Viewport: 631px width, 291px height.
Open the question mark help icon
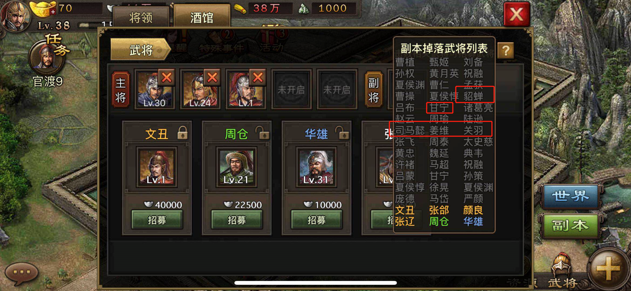[506, 50]
